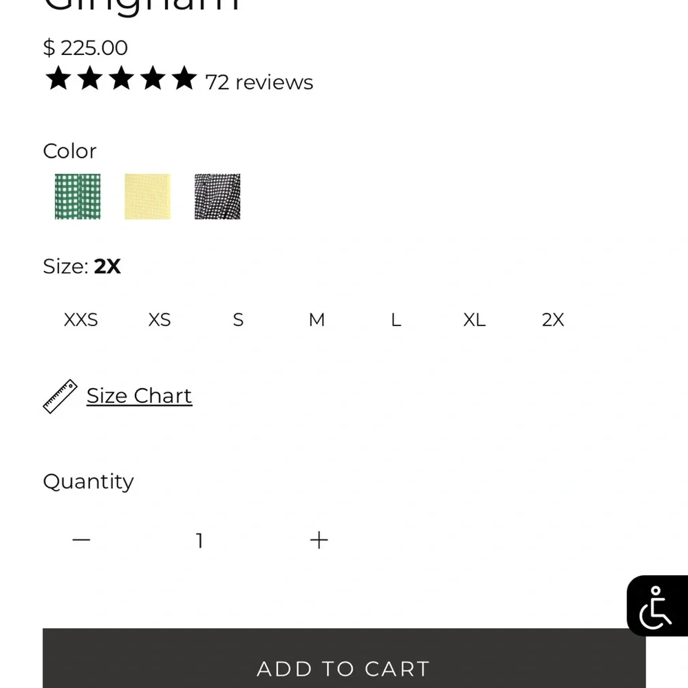Choose size S option
Viewport: 688px width, 688px height.
pos(238,320)
